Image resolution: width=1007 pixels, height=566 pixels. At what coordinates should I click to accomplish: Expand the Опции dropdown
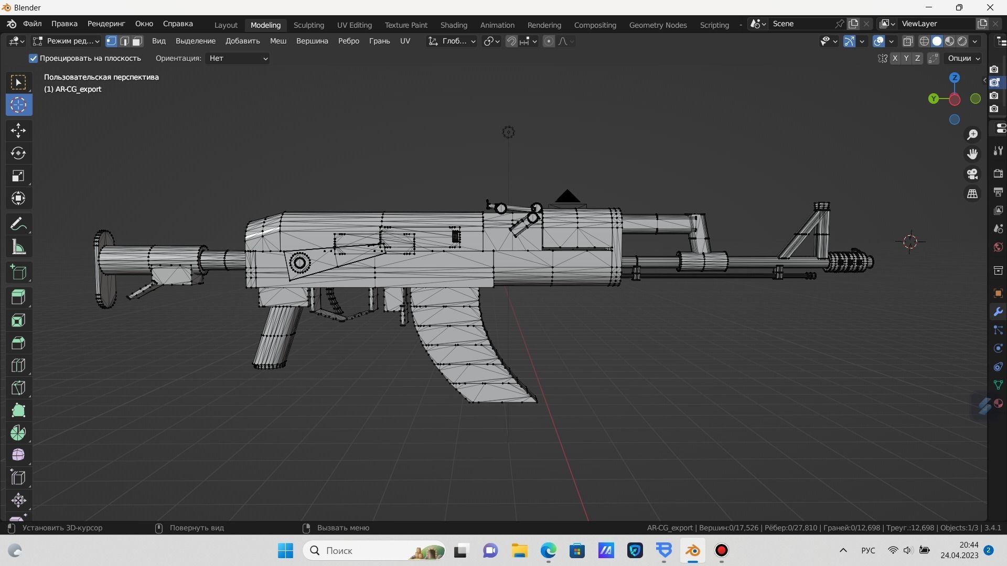(963, 58)
